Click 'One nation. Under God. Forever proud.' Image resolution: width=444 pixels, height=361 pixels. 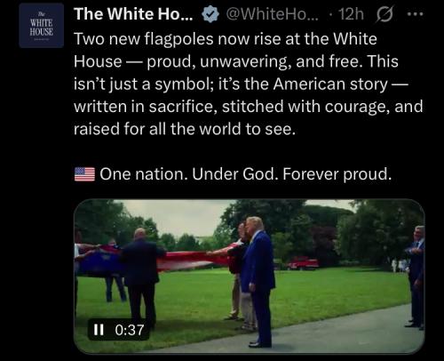pyautogui.click(x=246, y=174)
